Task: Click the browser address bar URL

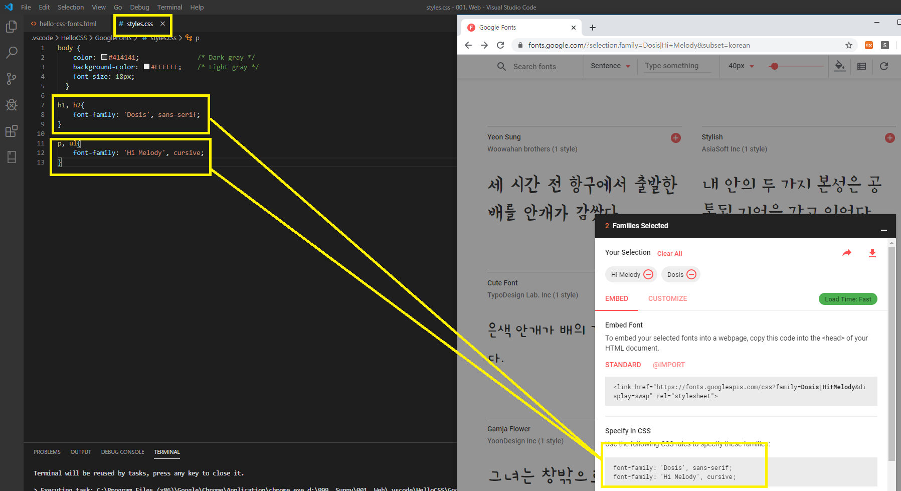Action: coord(639,45)
